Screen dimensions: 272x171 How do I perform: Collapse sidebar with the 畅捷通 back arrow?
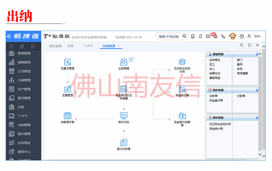9,36
